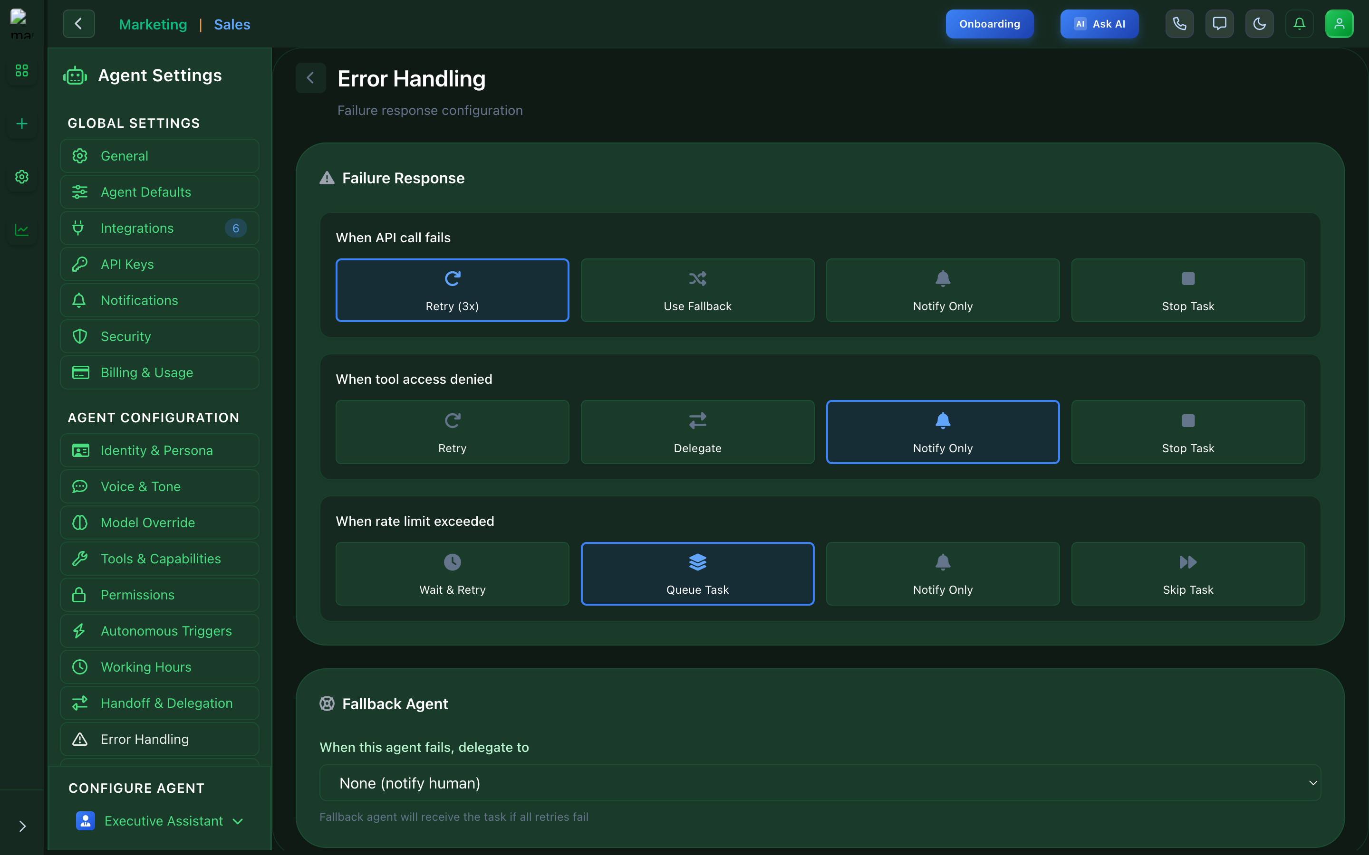Click the Handoff & Delegation arrows icon
This screenshot has height=855, width=1369.
tap(80, 703)
